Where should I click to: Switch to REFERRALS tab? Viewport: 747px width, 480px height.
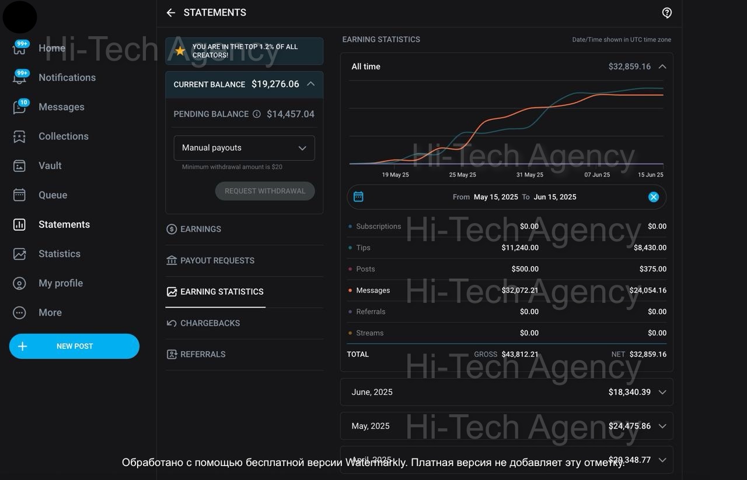point(203,354)
